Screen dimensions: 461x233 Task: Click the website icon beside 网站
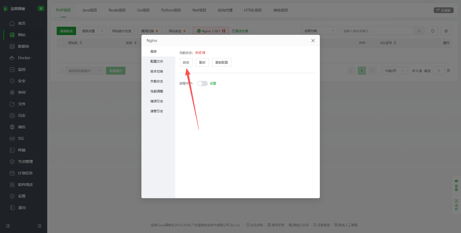[x=12, y=35]
